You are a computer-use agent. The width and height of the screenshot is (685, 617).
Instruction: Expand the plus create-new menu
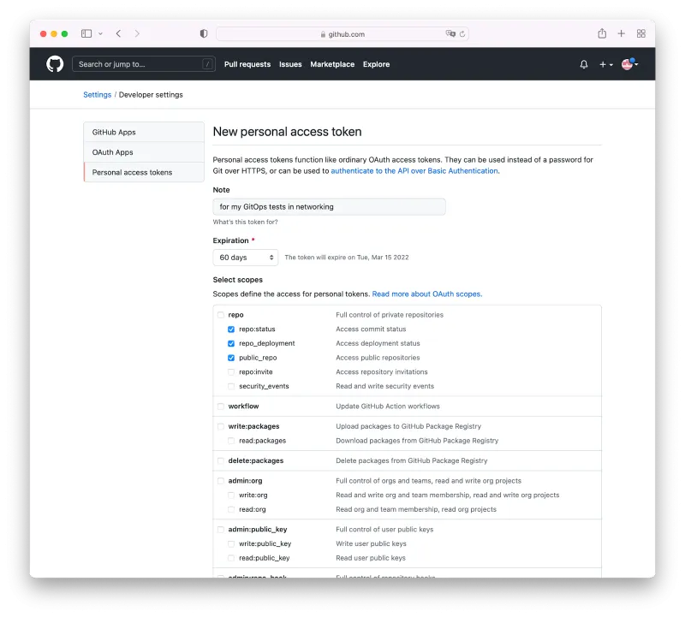[606, 64]
